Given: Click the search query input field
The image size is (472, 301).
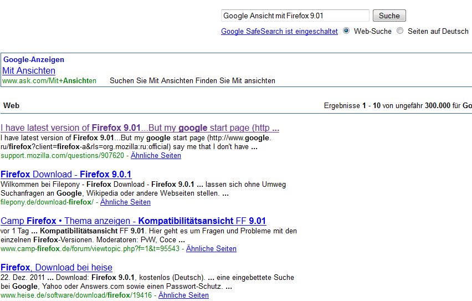Looking at the screenshot, I should (295, 16).
